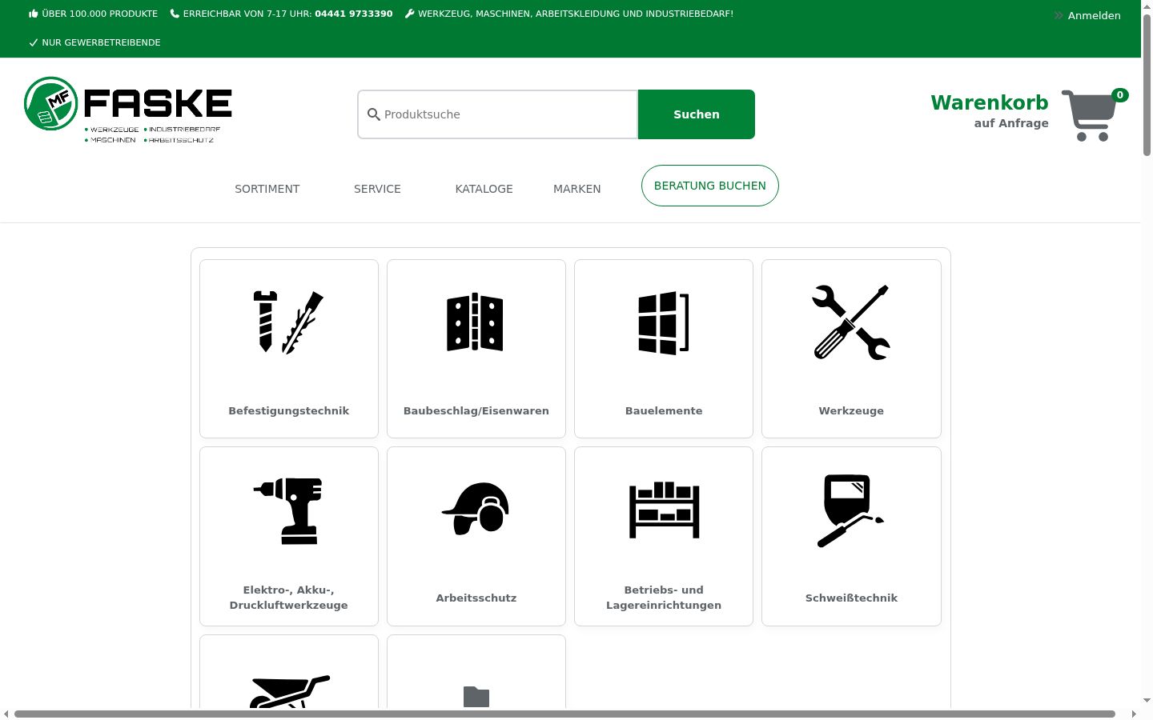Select the Baubeschlag/Eisenwaren hinge icon
This screenshot has width=1153, height=720.
coord(476,322)
